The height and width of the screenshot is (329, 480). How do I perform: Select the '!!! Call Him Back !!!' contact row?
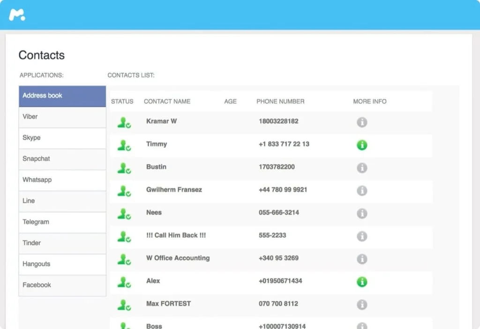[176, 235]
